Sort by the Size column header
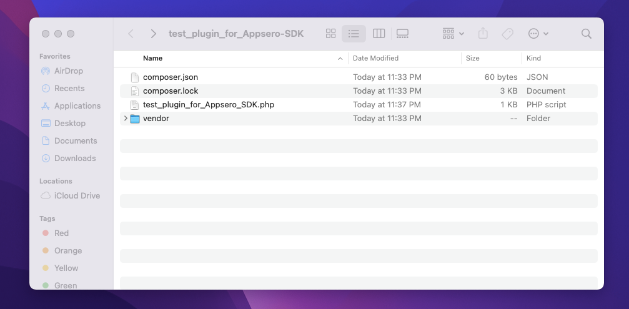 coord(473,58)
